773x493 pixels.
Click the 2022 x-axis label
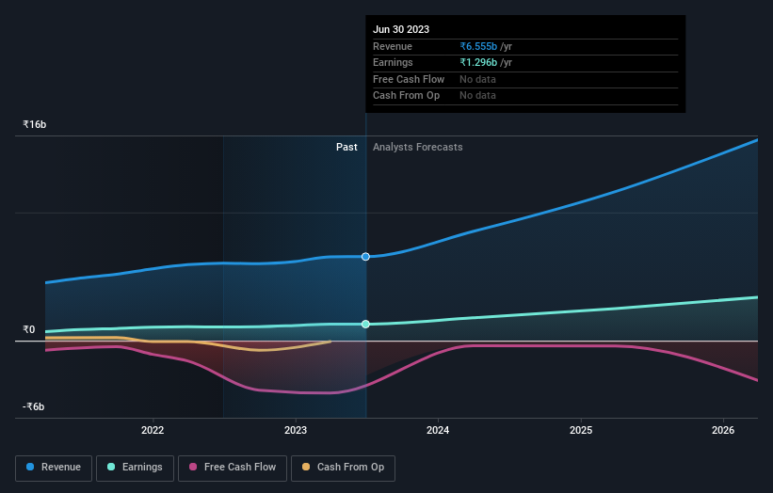pos(153,430)
